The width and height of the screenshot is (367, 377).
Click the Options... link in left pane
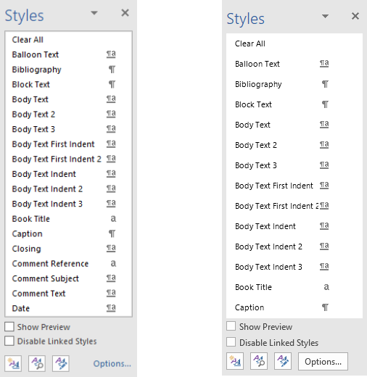point(112,363)
